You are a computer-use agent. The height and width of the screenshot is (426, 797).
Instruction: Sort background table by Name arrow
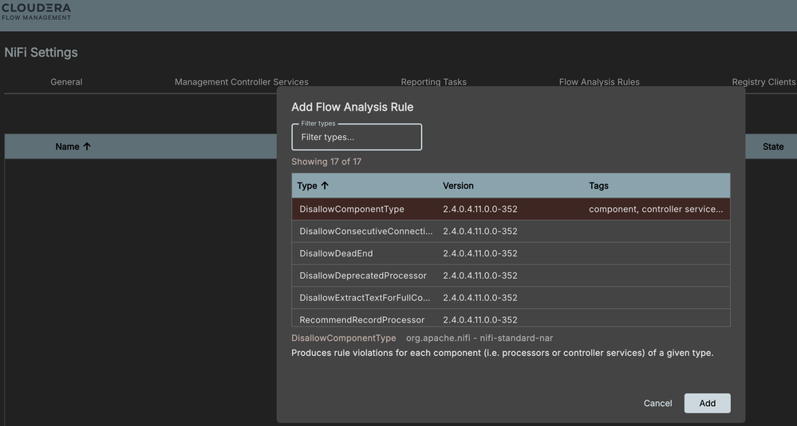(x=87, y=147)
